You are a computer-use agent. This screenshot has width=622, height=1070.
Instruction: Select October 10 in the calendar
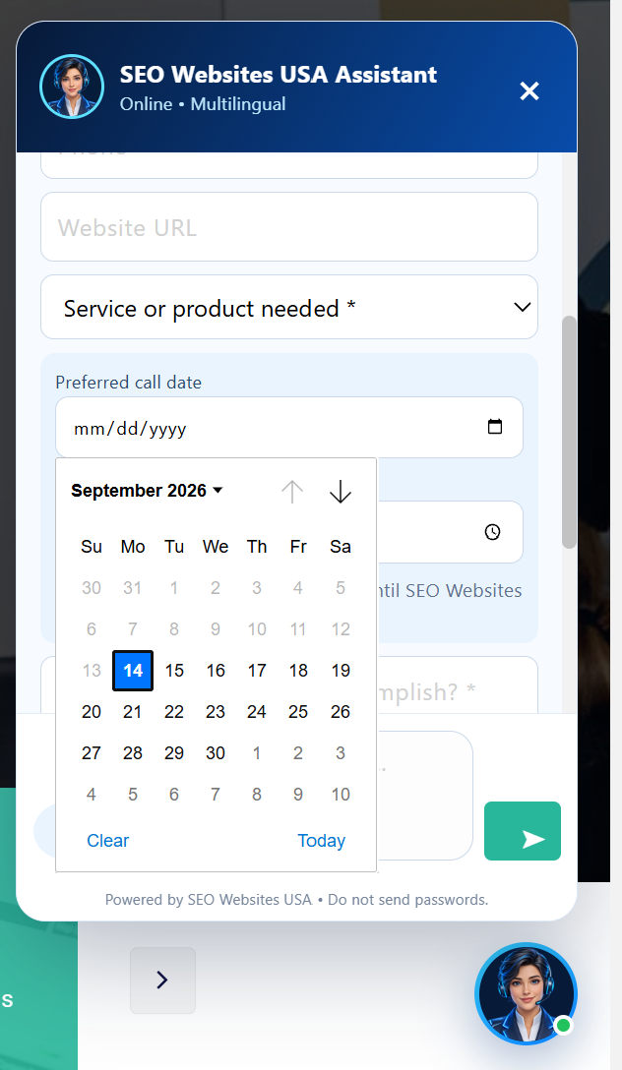click(x=340, y=795)
